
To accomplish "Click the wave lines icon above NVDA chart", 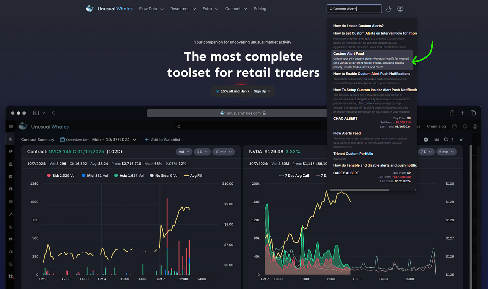I will click(x=436, y=139).
